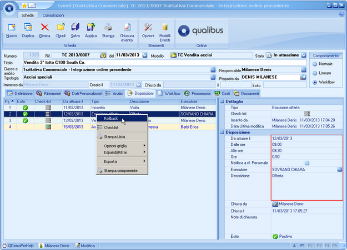Open the Workflow tab
Image resolution: width=347 pixels, height=250 pixels.
169,94
